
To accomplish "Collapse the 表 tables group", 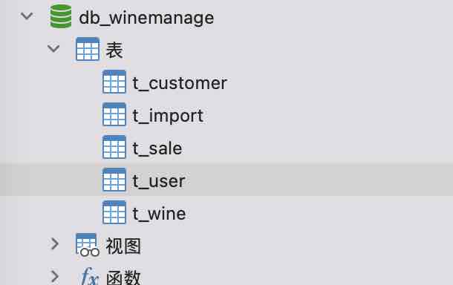I will click(53, 48).
